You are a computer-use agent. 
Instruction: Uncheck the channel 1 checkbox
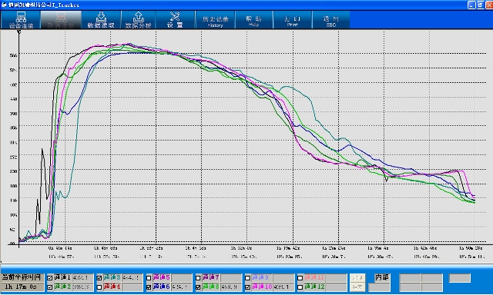(x=49, y=278)
